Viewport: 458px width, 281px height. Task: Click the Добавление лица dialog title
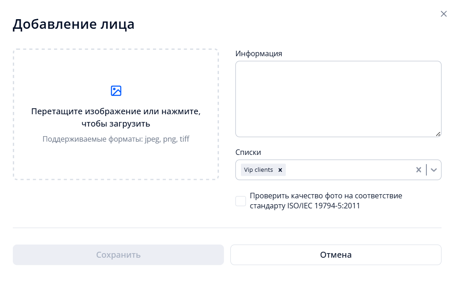[73, 24]
